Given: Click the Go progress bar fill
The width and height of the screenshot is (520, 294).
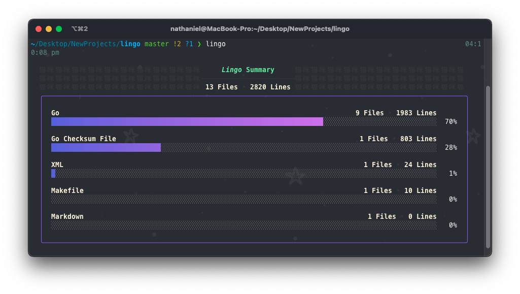Looking at the screenshot, I should pyautogui.click(x=187, y=121).
